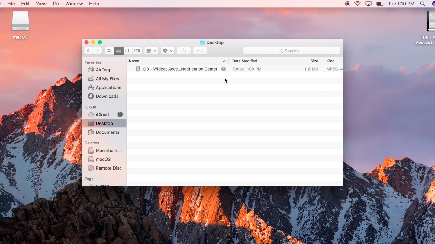
Task: Zoom the Finder window with the green button
Action: coord(100,43)
